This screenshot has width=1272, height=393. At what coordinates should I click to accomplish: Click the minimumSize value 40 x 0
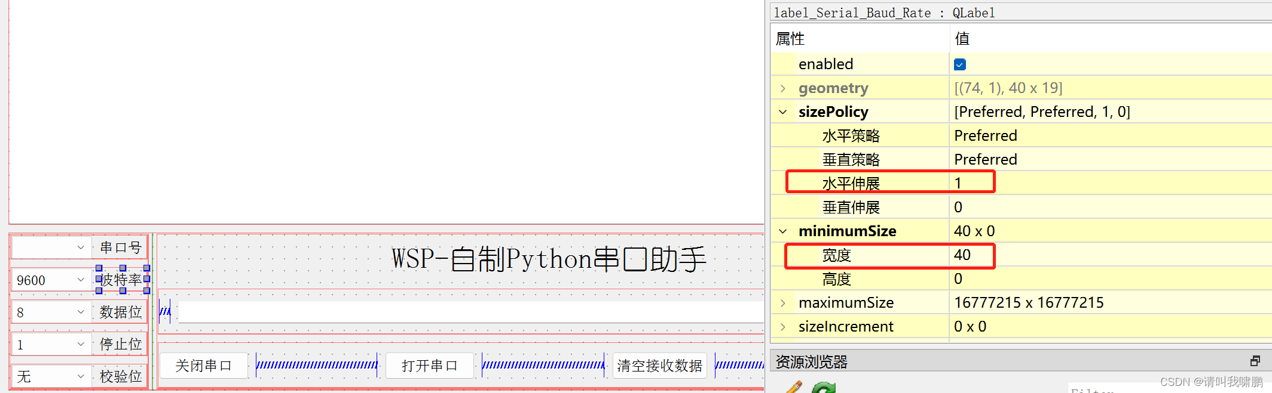point(974,231)
